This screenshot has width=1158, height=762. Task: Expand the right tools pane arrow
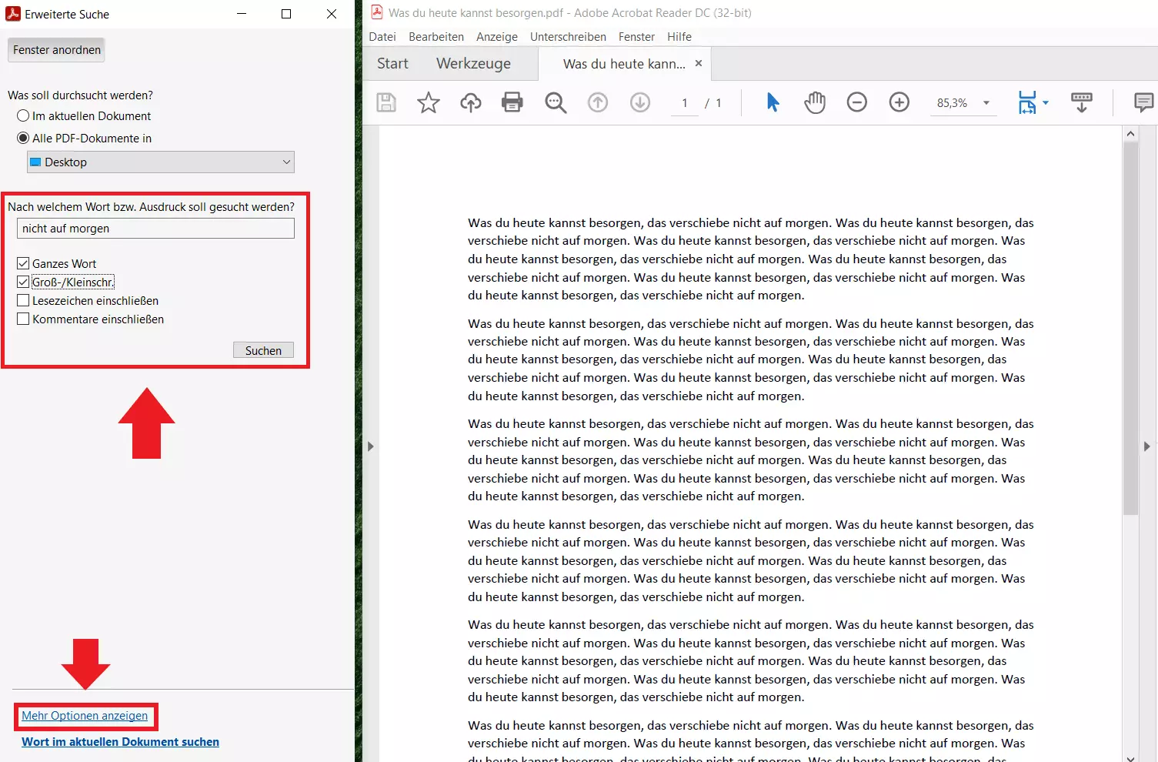point(1147,446)
